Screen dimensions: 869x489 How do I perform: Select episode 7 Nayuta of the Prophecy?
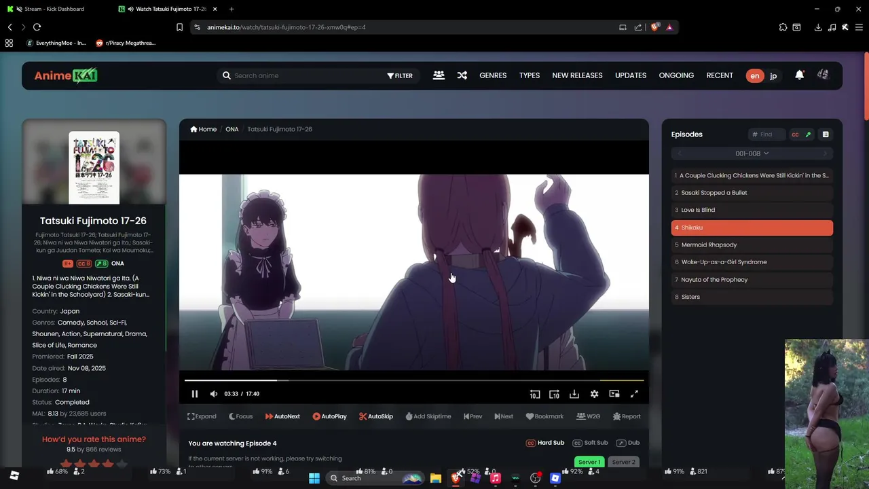752,279
